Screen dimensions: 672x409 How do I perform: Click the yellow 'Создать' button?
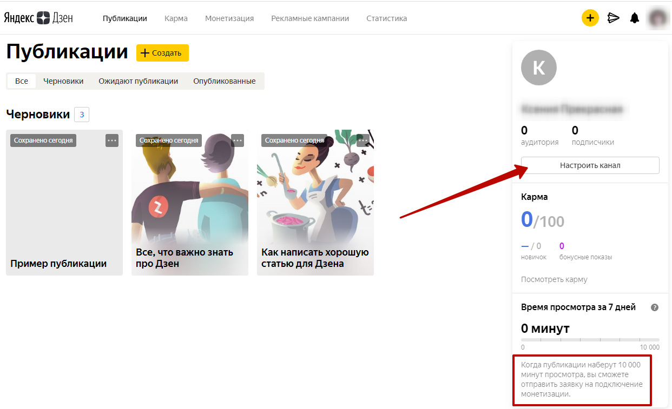pos(162,53)
